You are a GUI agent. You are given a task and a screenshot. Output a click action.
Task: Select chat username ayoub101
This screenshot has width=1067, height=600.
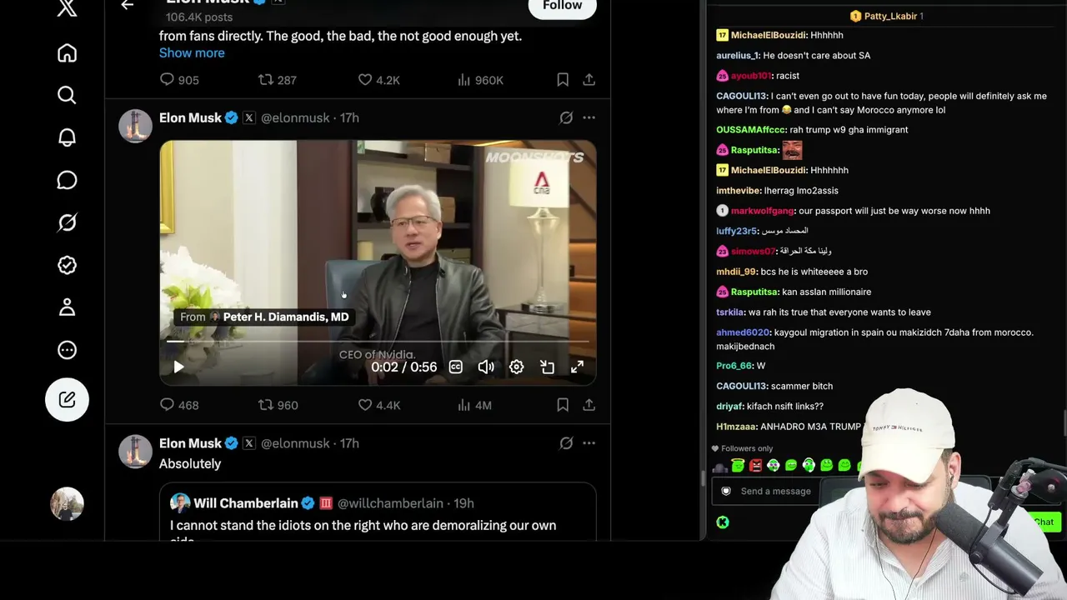click(751, 76)
